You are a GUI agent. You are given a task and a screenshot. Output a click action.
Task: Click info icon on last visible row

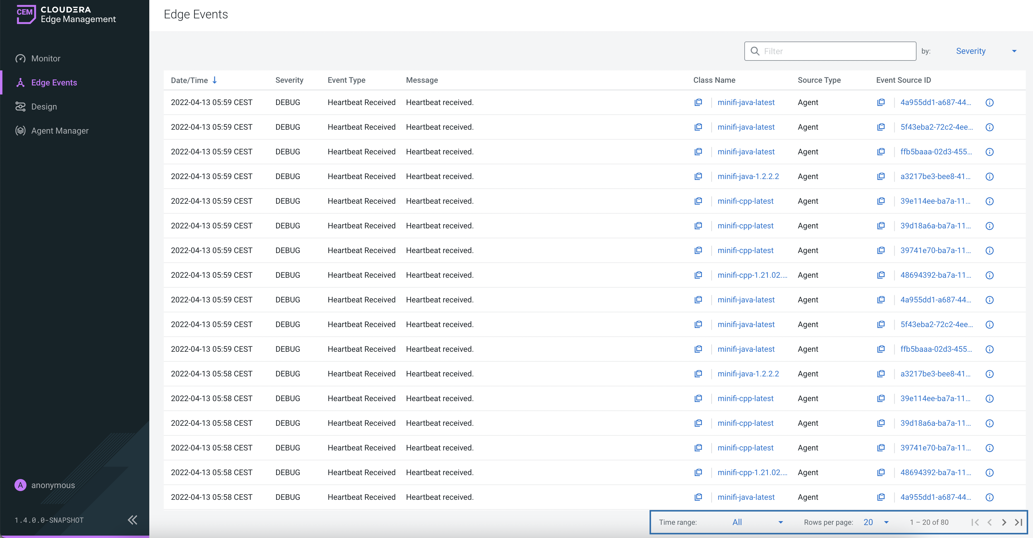tap(989, 497)
